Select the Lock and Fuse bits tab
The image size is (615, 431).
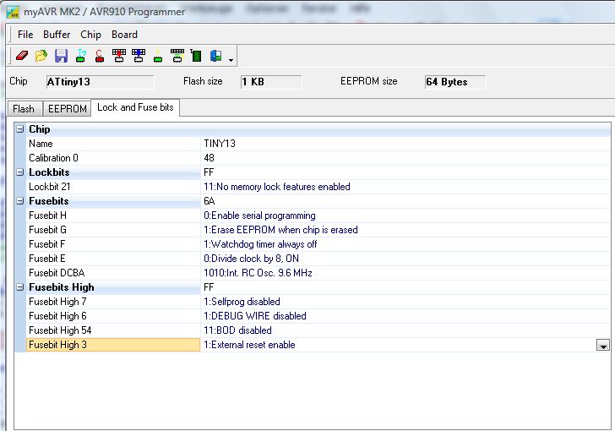click(135, 107)
